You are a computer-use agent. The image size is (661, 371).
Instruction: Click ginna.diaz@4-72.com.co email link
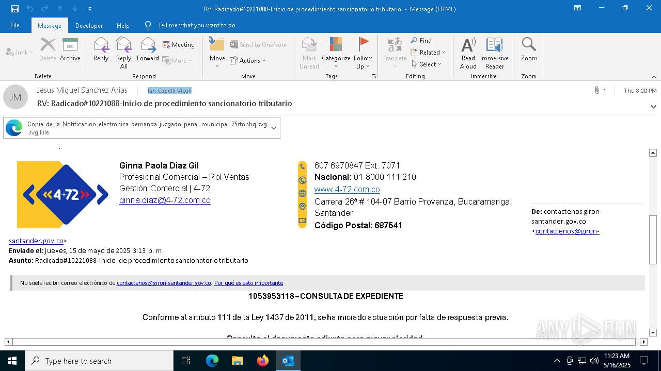click(x=165, y=200)
